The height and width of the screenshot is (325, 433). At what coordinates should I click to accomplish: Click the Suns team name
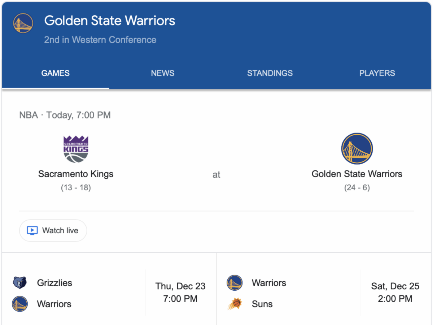tap(262, 304)
